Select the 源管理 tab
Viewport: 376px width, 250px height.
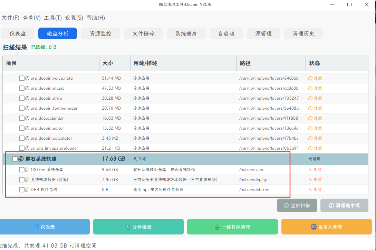pos(263,33)
